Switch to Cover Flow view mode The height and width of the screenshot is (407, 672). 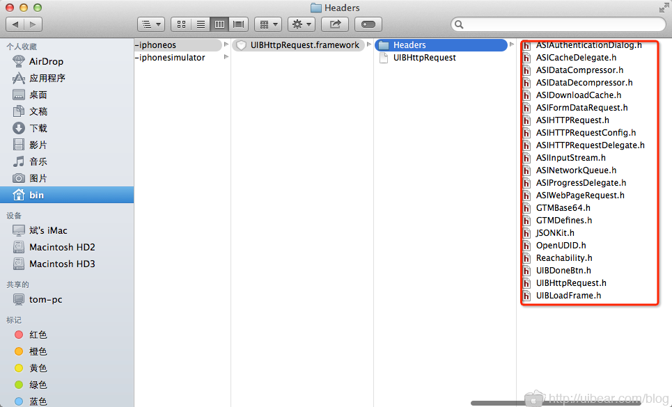click(x=239, y=24)
